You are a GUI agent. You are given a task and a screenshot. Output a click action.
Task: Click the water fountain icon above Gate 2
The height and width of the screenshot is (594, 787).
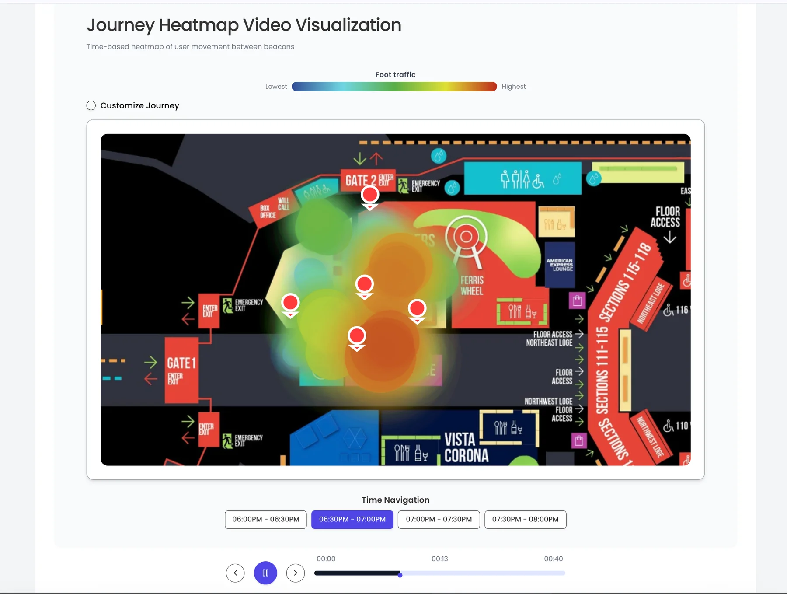[439, 156]
